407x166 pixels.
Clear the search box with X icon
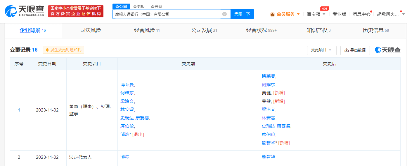click(224, 14)
